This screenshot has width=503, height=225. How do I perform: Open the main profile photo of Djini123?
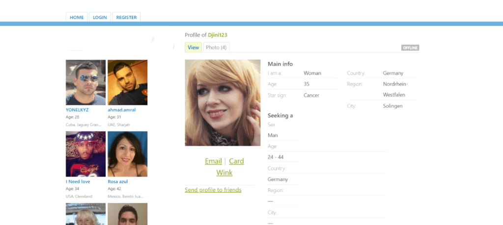point(223,103)
